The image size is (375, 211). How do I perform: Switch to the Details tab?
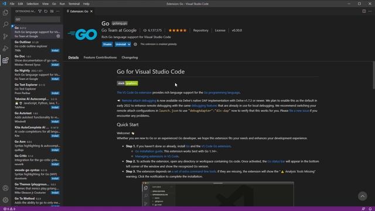coord(73,57)
